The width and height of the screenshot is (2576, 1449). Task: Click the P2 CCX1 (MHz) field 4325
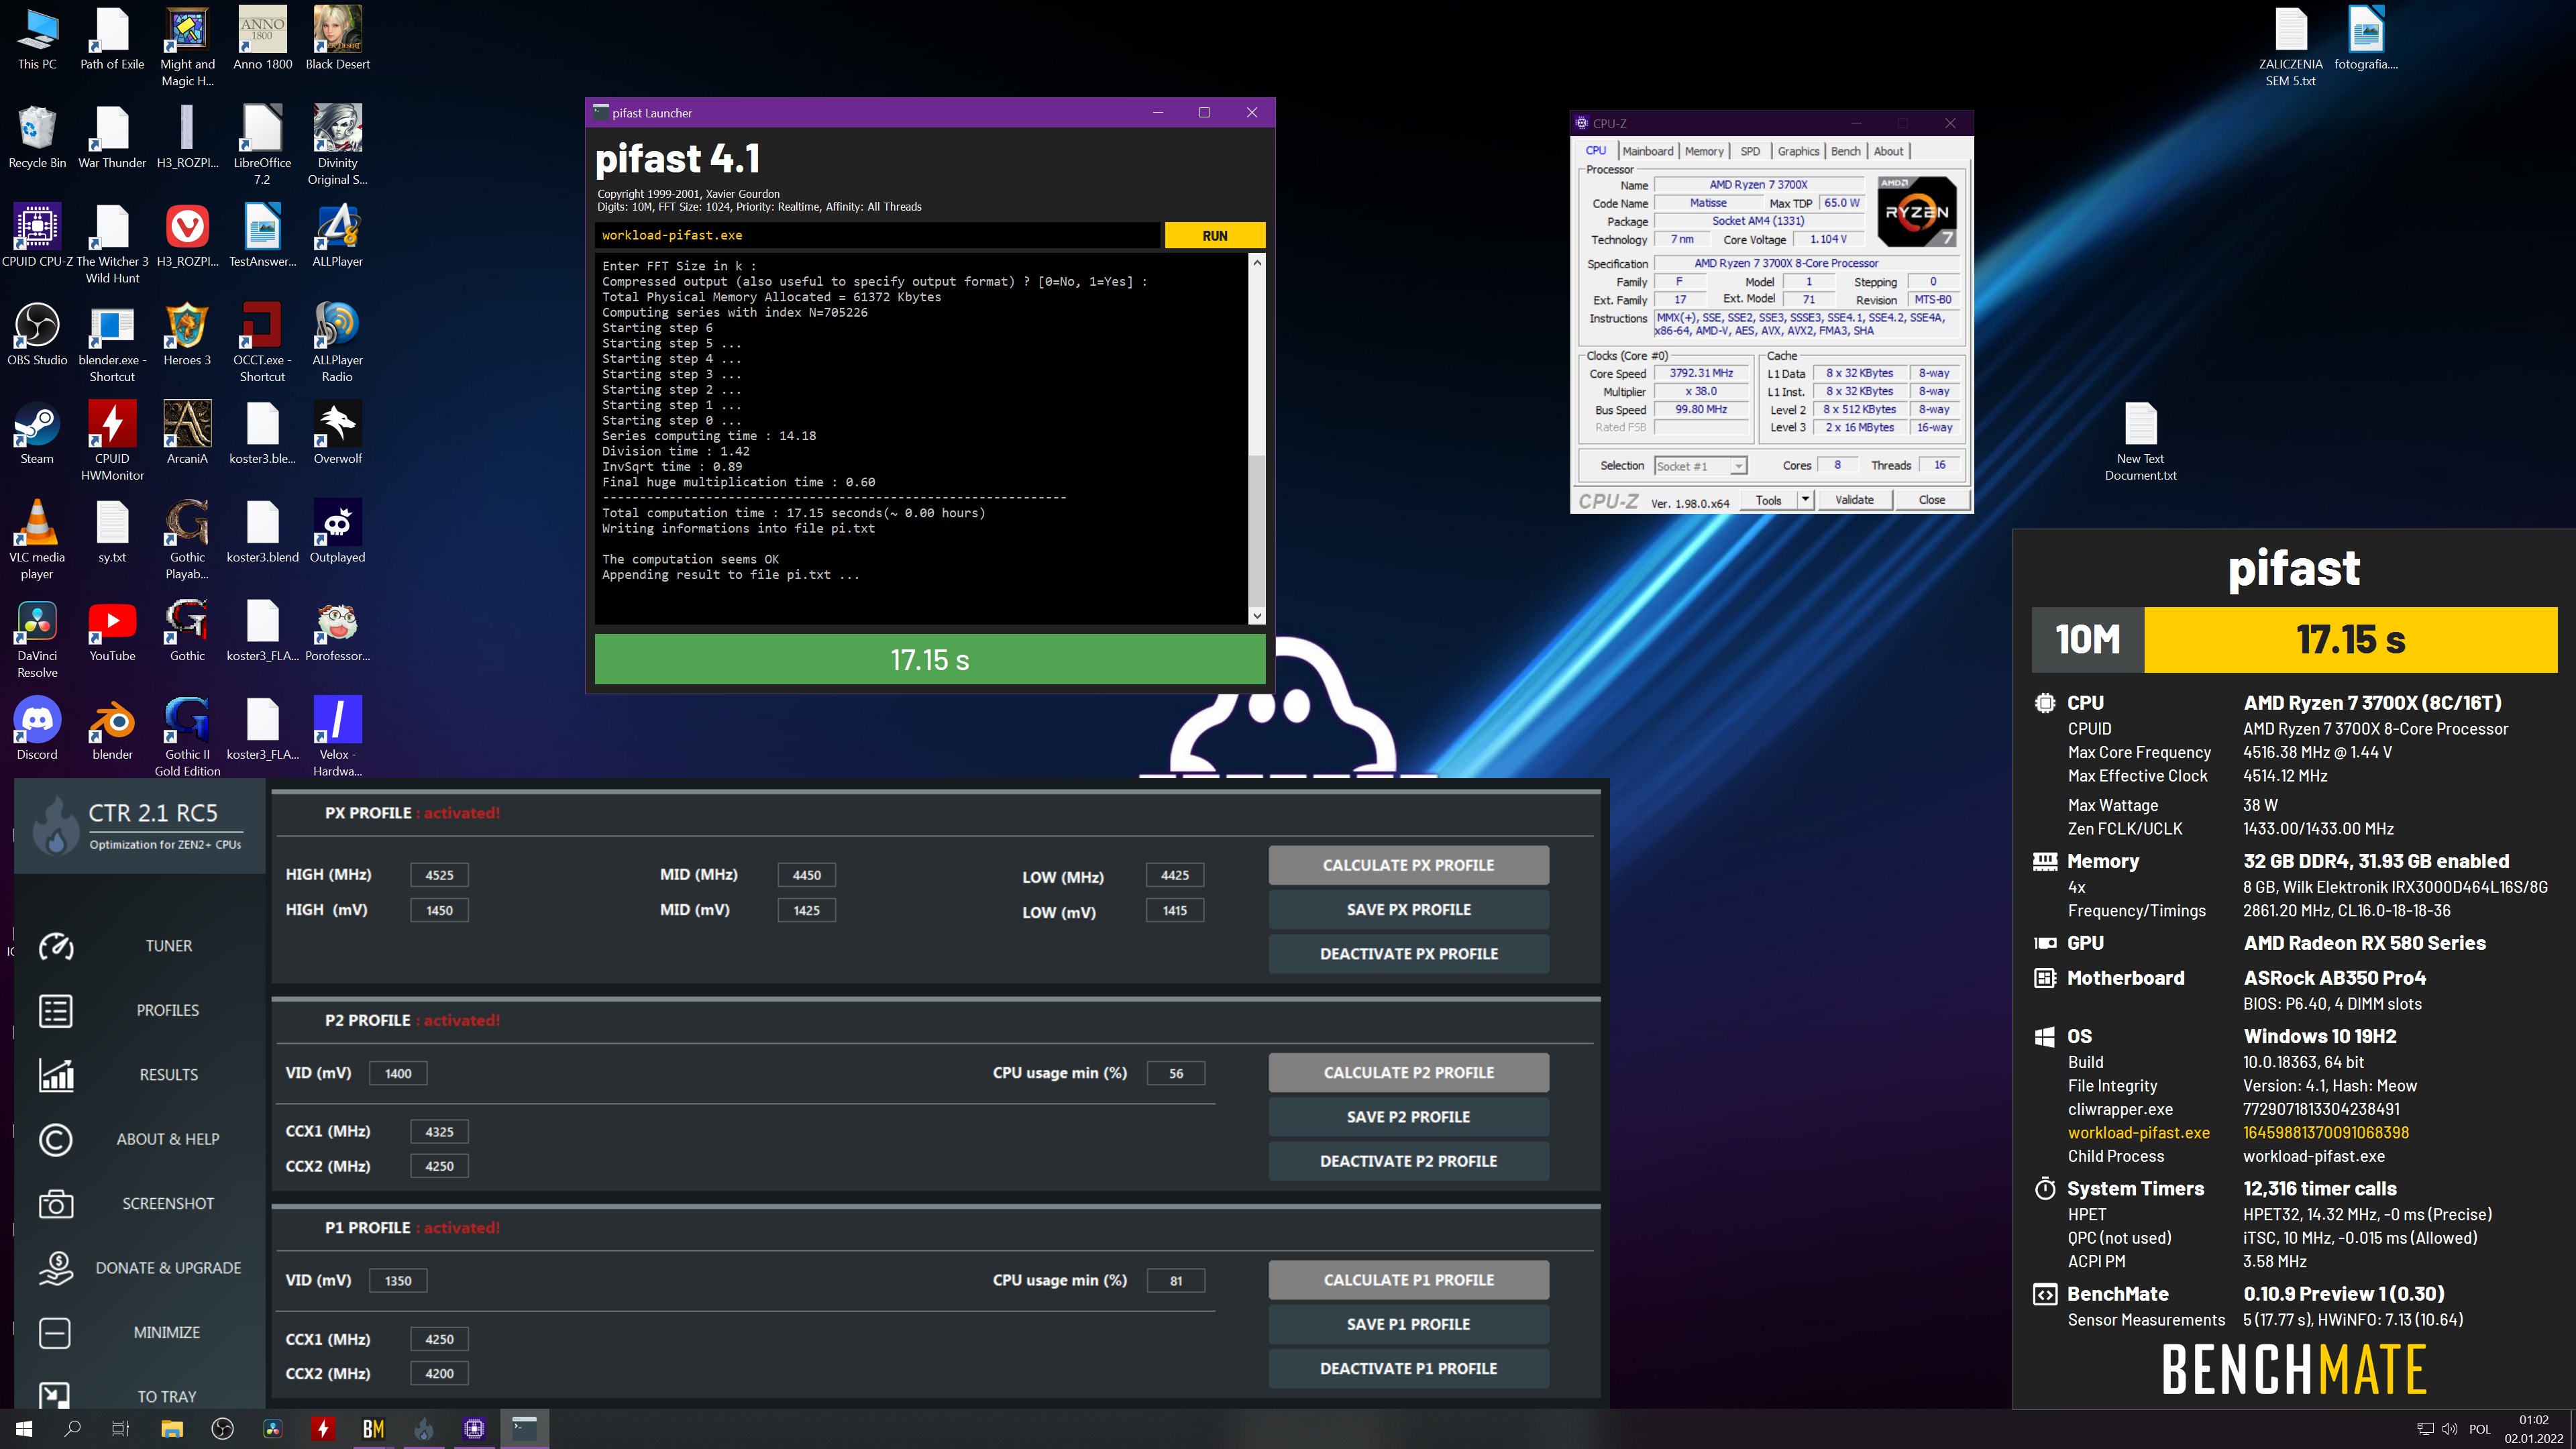[x=439, y=1132]
